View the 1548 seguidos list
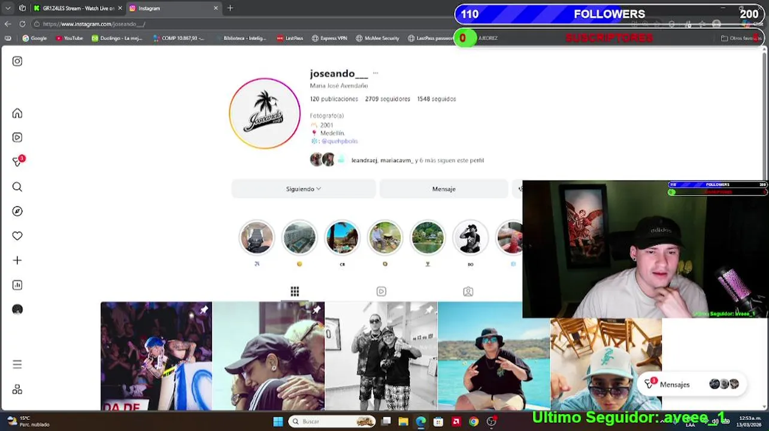Viewport: 769px width, 431px height. tap(437, 99)
